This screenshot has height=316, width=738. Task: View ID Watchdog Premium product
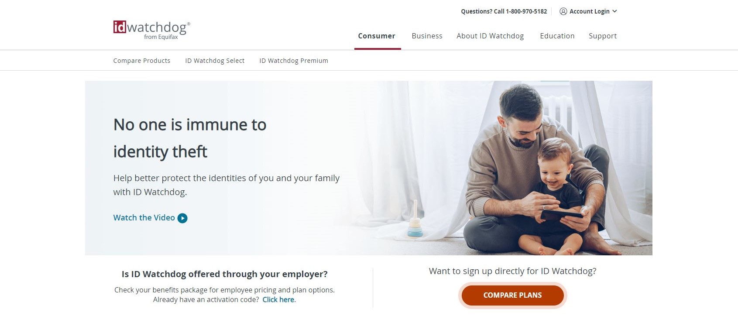pyautogui.click(x=294, y=61)
